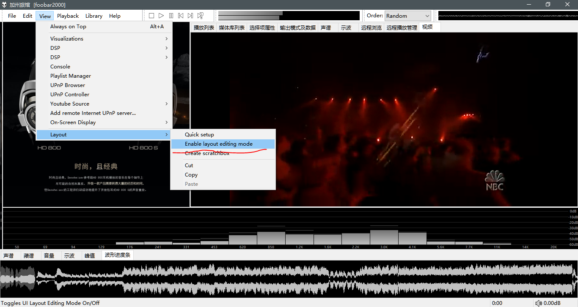The height and width of the screenshot is (307, 578).
Task: Choose Quick setup in Layout submenu
Action: [199, 134]
